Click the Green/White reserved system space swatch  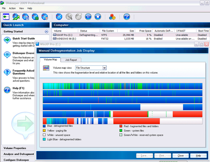click(121, 135)
